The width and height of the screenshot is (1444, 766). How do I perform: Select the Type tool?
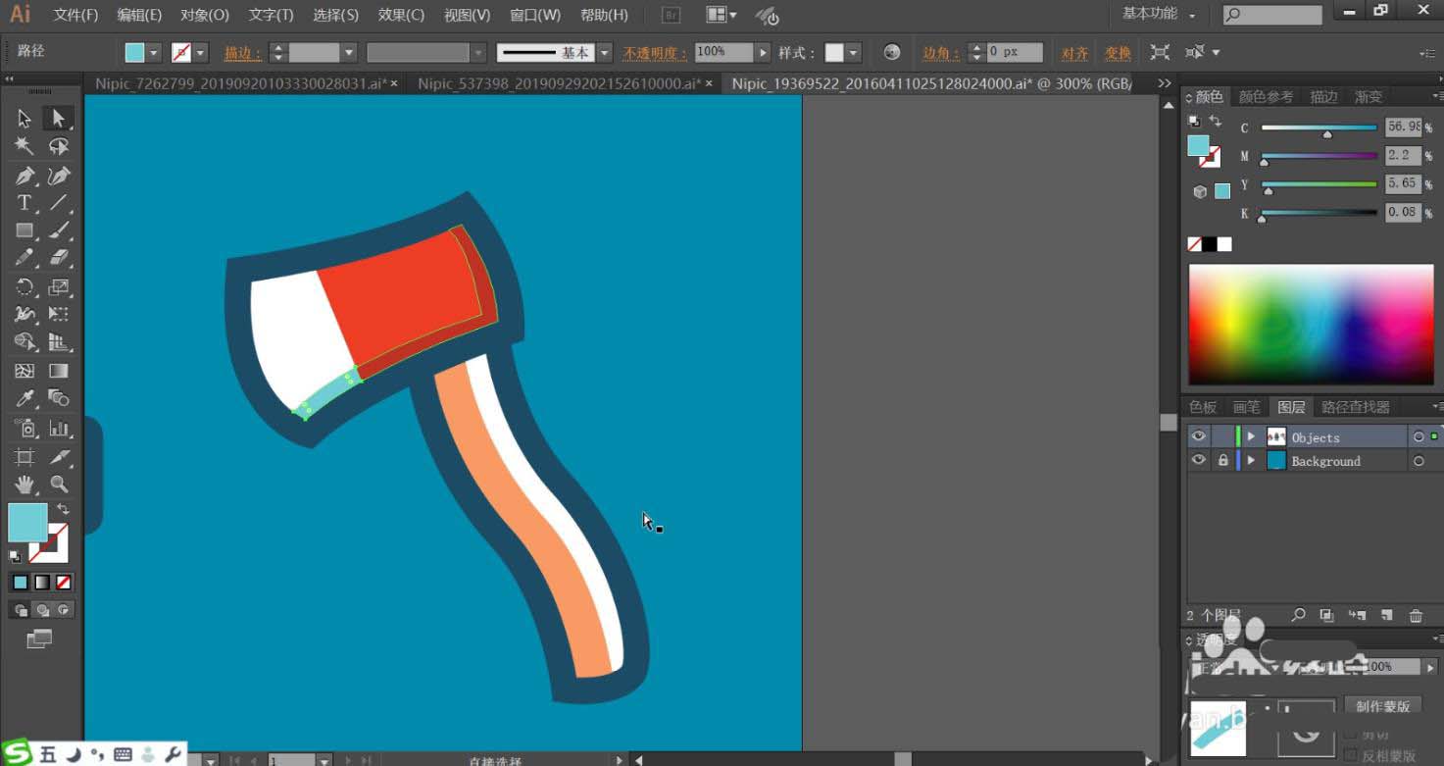[x=24, y=203]
